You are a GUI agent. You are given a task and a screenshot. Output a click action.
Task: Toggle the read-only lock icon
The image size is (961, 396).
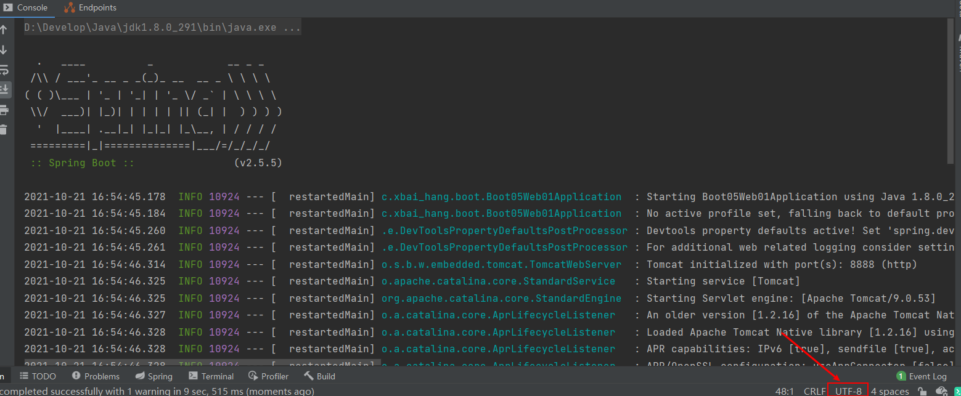point(922,391)
